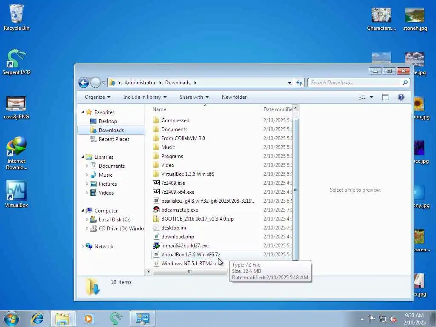The image size is (436, 327).
Task: Click the search magnifier icon
Action: (405, 83)
